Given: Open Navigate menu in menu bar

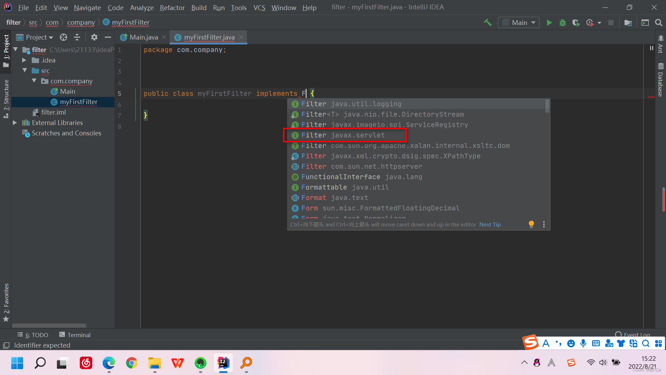Looking at the screenshot, I should pos(87,7).
